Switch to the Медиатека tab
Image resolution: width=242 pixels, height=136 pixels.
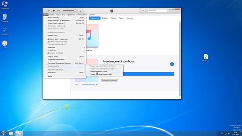[95, 18]
